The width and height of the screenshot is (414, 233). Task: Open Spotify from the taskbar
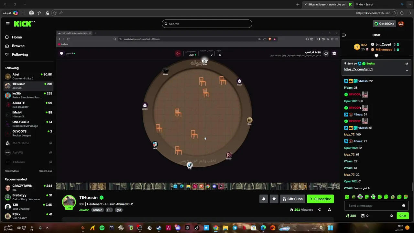coord(102,228)
